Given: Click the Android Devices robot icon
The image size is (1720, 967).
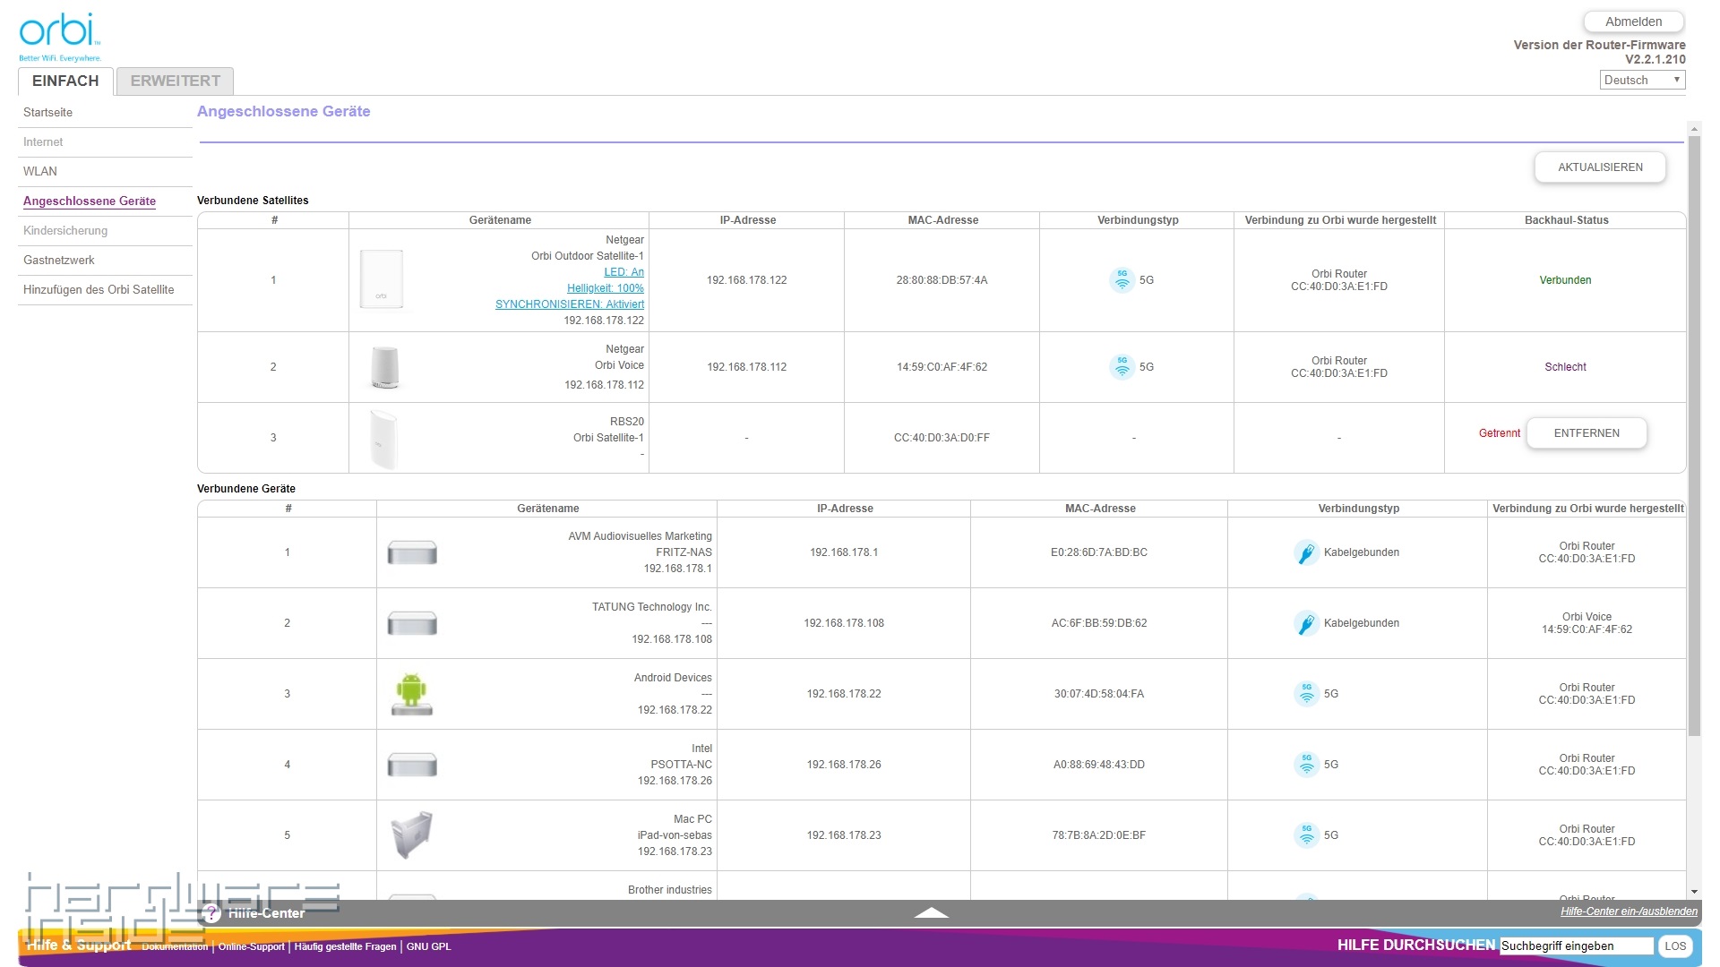Looking at the screenshot, I should point(411,694).
